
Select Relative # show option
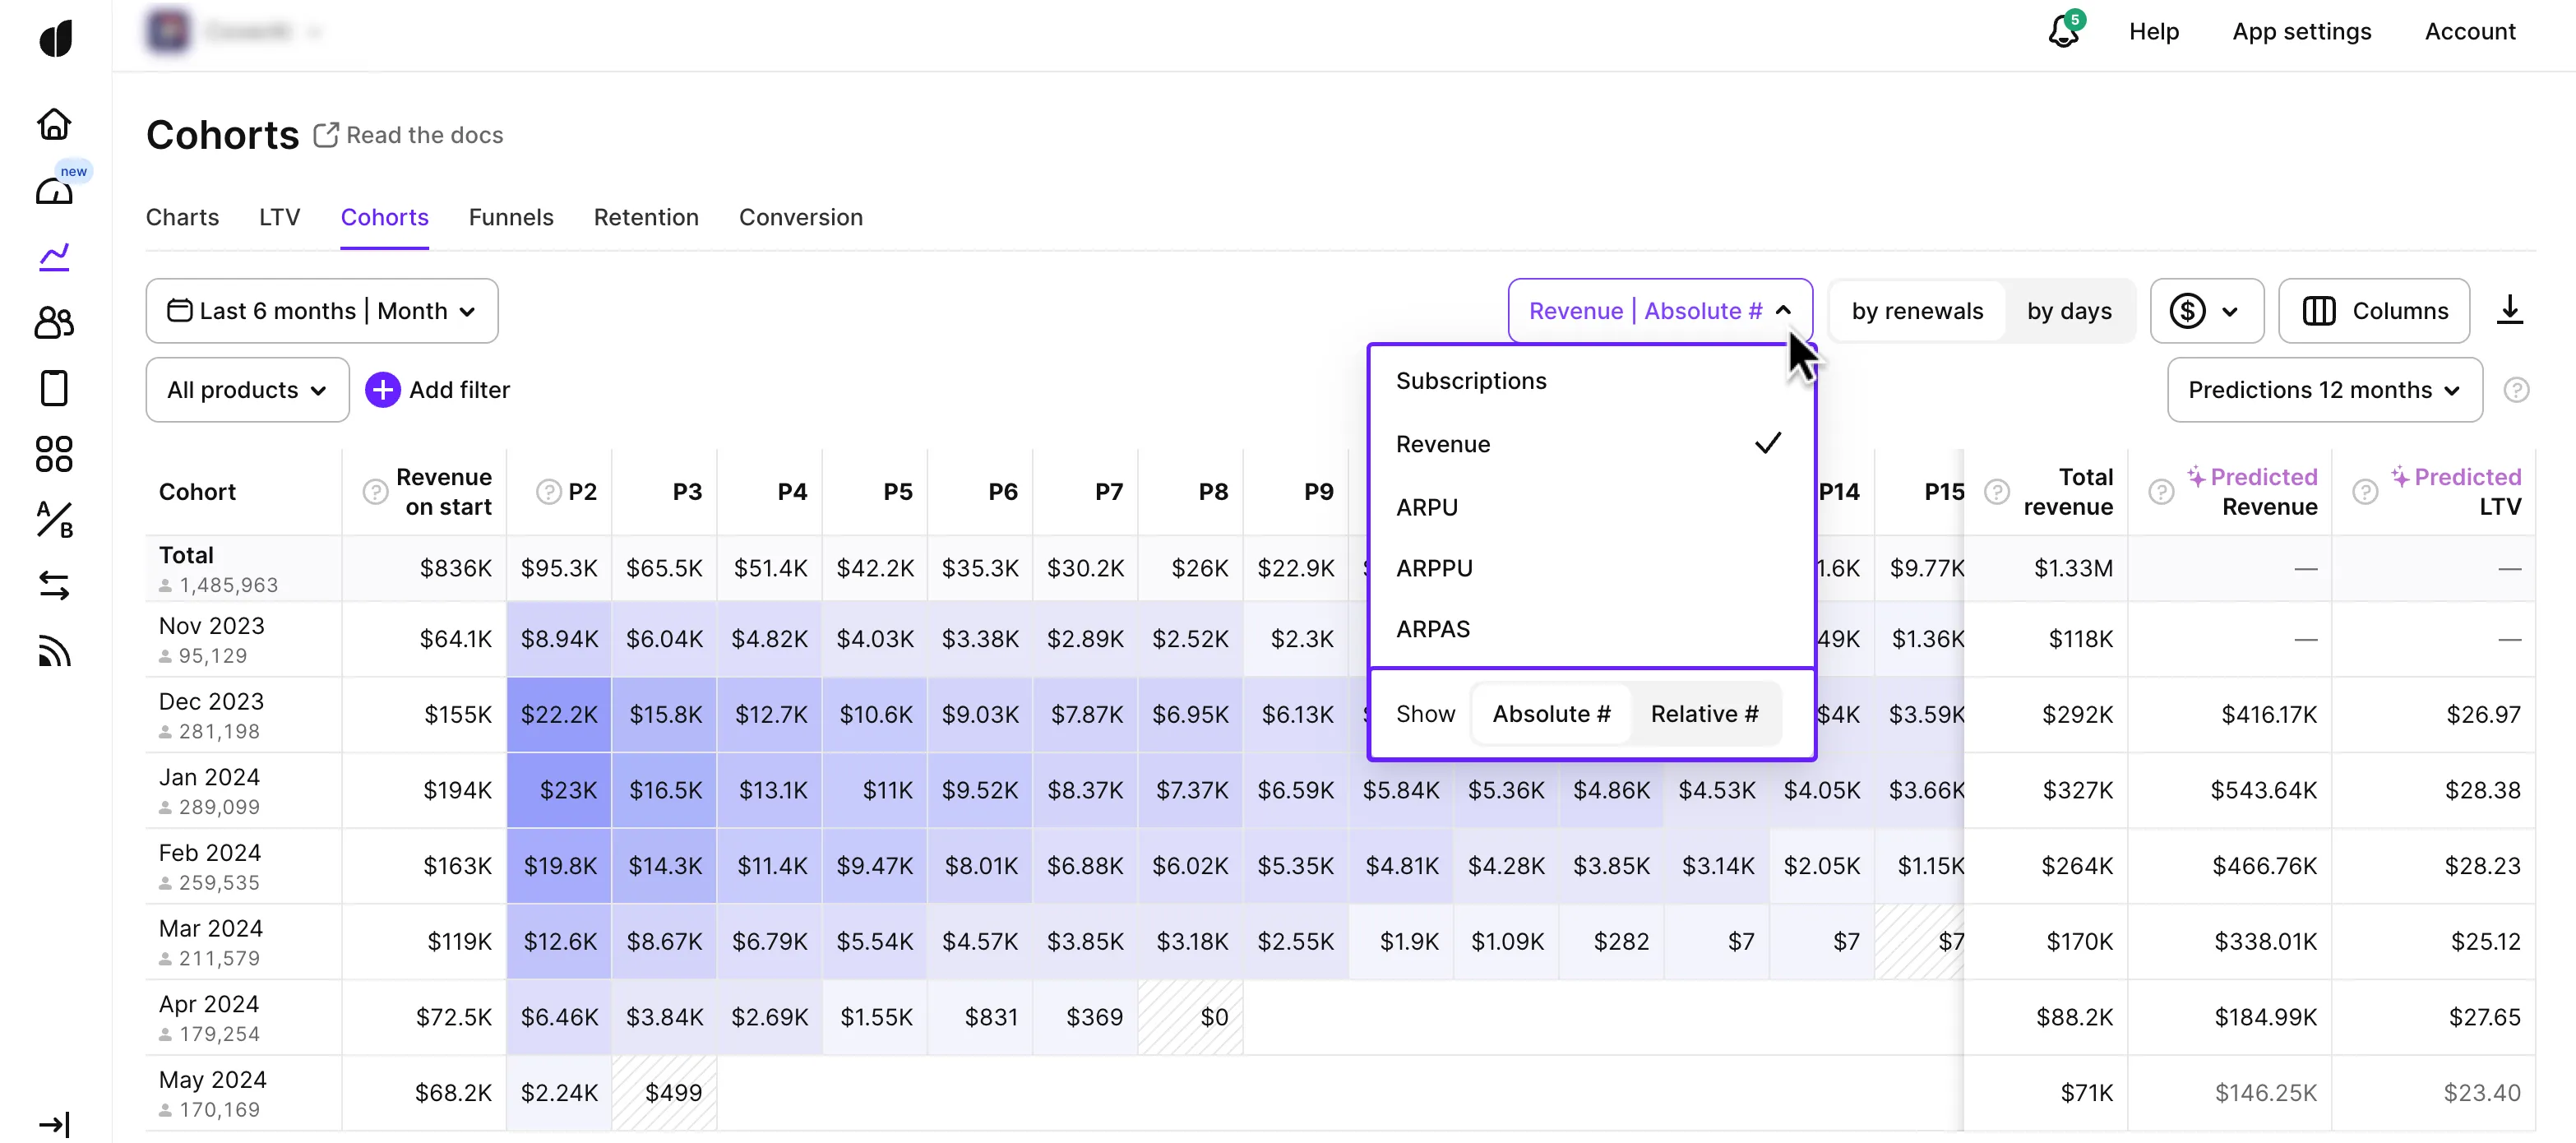[1704, 714]
